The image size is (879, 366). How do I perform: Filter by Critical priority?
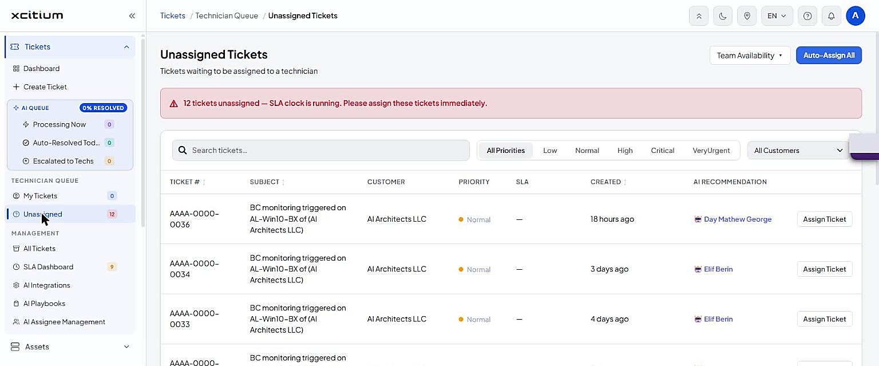663,151
